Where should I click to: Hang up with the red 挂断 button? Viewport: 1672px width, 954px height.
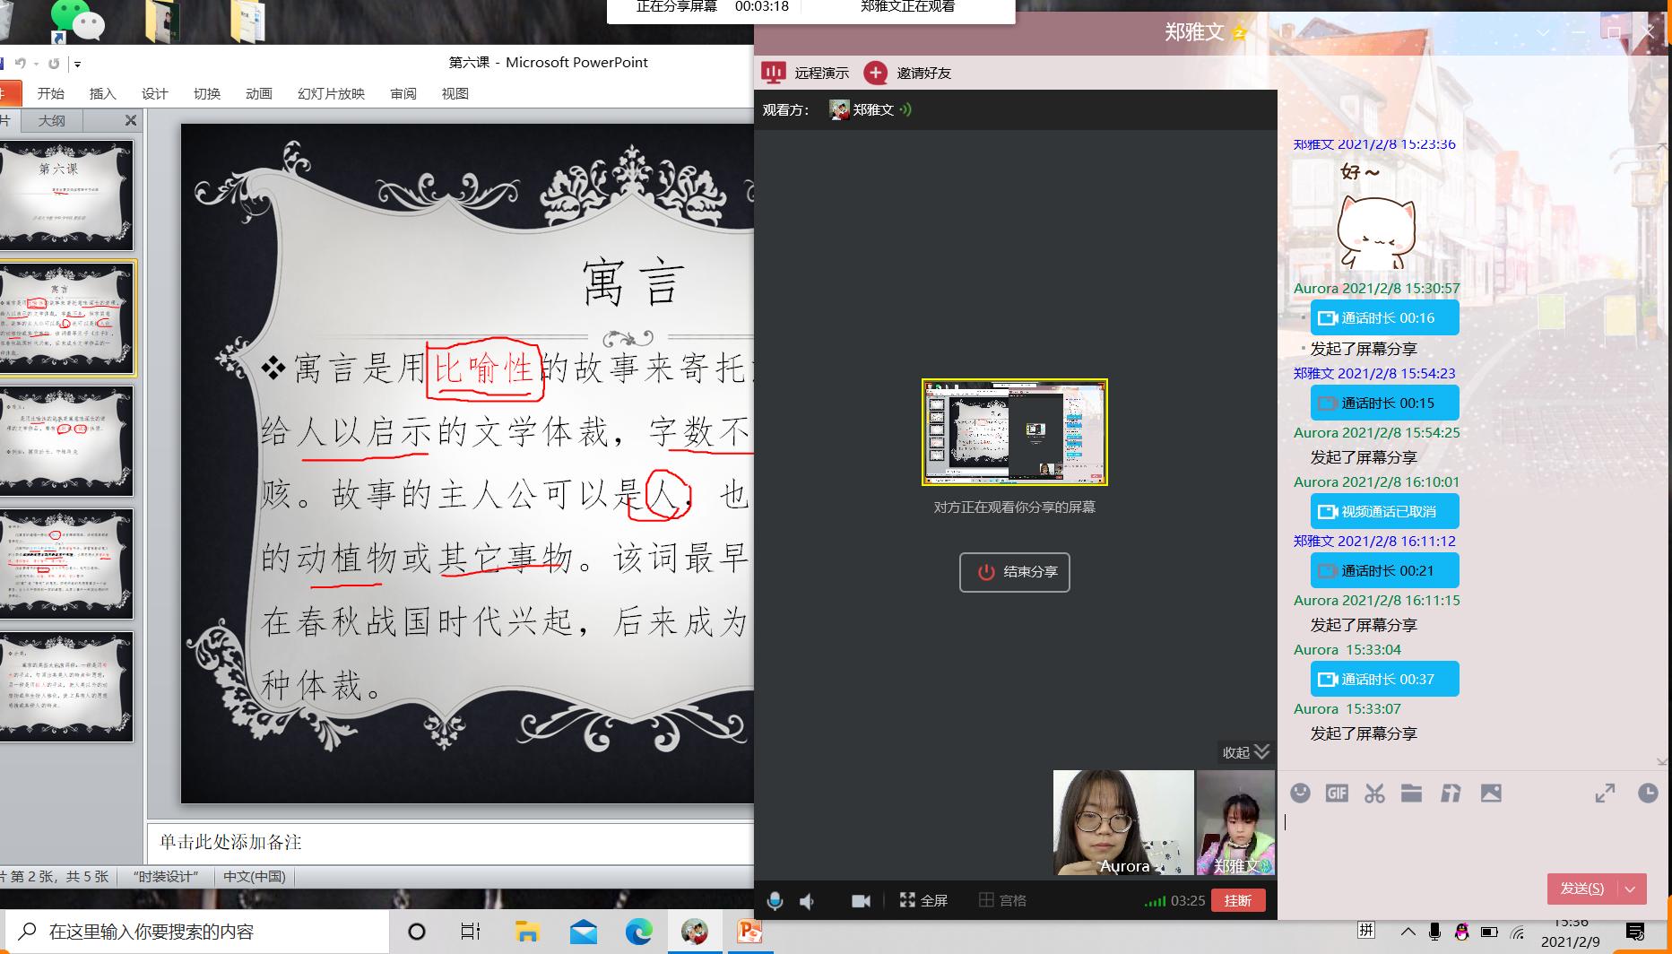click(1237, 900)
